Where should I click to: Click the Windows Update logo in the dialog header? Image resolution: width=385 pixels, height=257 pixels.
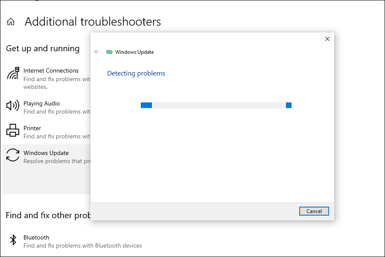pos(108,52)
